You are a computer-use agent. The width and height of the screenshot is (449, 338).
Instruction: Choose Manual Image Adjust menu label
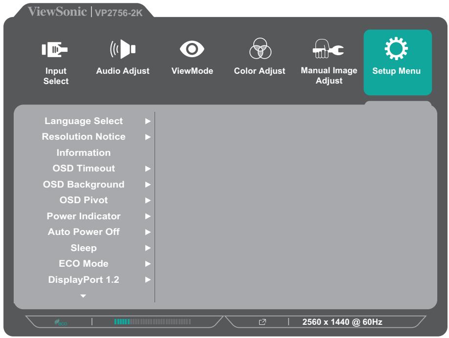[x=329, y=76]
